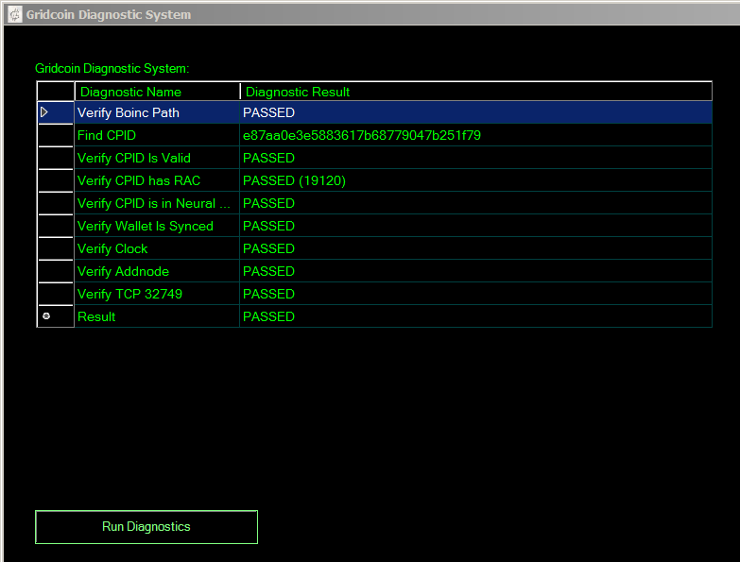Click the Gridcoin app icon in title bar

tap(14, 14)
